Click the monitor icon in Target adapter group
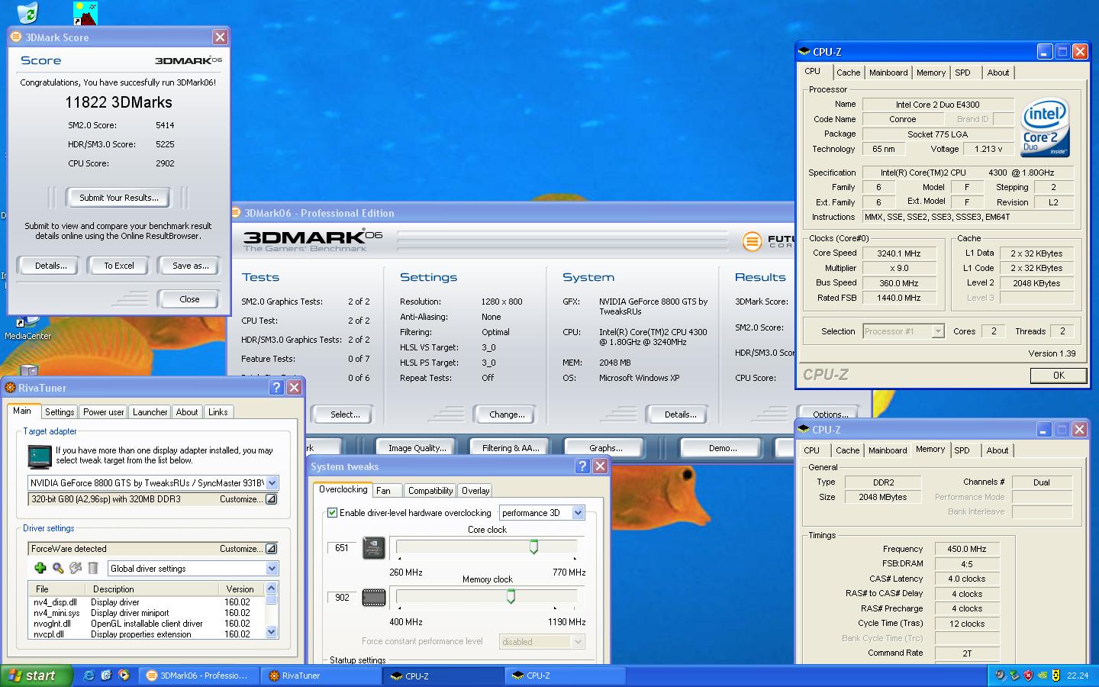This screenshot has height=687, width=1099. tap(40, 456)
